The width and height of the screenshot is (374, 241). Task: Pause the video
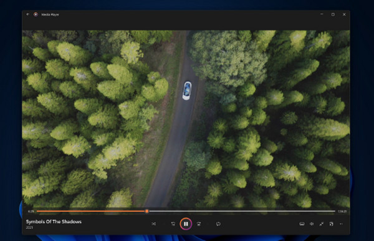(186, 224)
